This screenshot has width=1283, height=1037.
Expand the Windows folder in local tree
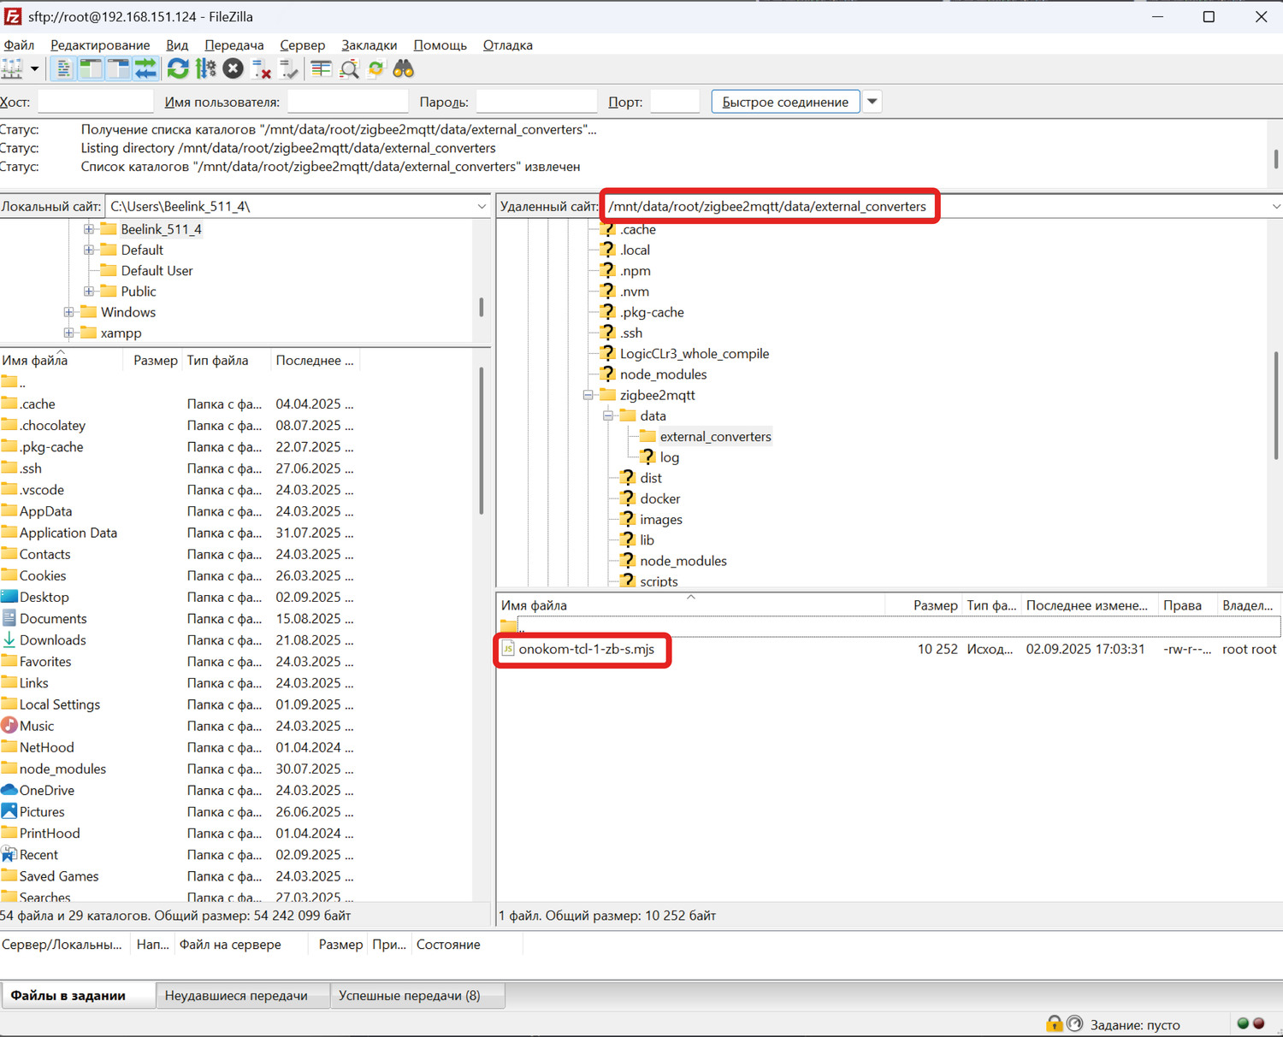[x=68, y=312]
